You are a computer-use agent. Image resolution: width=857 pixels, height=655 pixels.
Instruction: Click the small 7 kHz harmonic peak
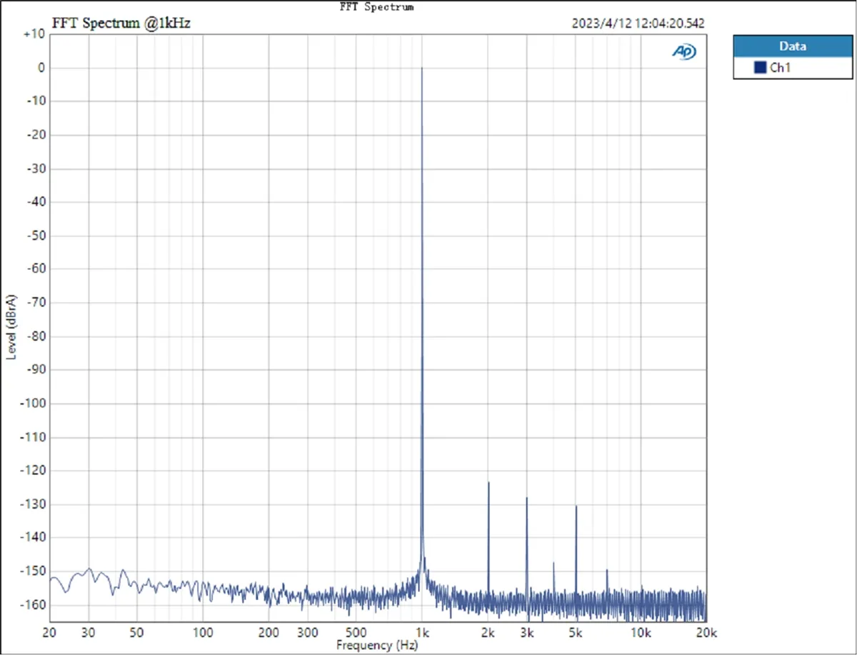[x=607, y=570]
